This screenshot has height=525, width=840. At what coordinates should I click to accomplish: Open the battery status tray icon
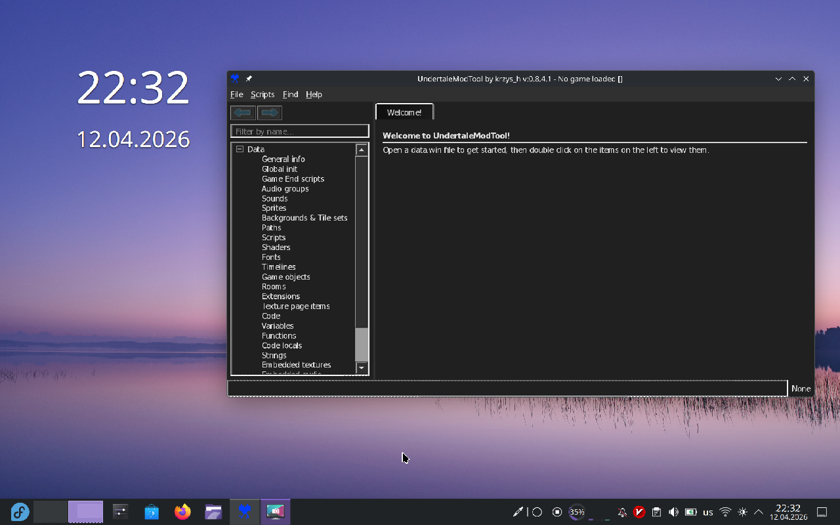[x=691, y=512]
